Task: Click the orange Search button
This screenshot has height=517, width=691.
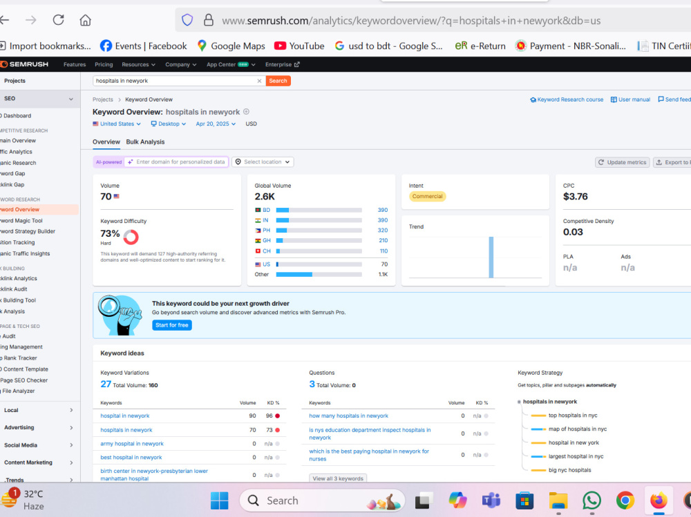Action: (278, 81)
